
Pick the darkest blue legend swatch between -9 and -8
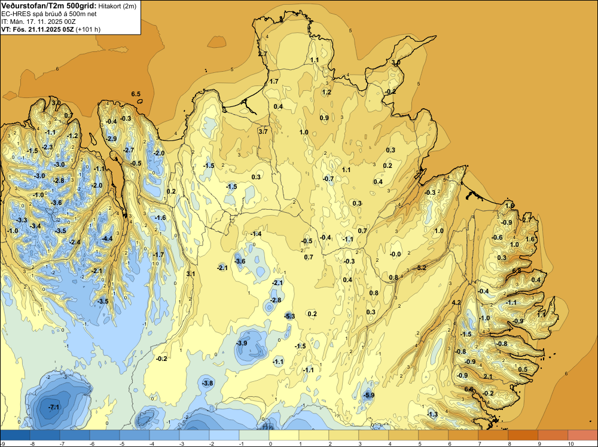point(15,435)
